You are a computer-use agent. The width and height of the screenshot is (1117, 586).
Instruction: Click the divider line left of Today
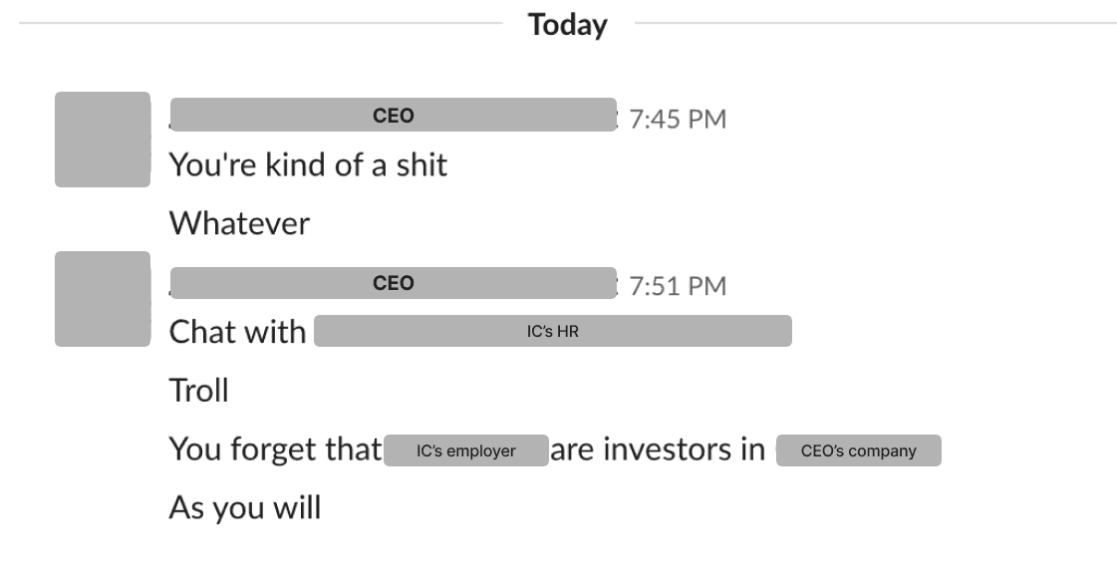pyautogui.click(x=259, y=24)
